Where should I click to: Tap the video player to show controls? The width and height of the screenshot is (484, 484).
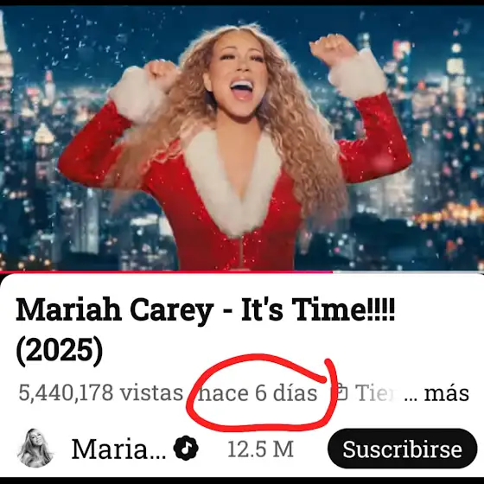[x=242, y=138]
